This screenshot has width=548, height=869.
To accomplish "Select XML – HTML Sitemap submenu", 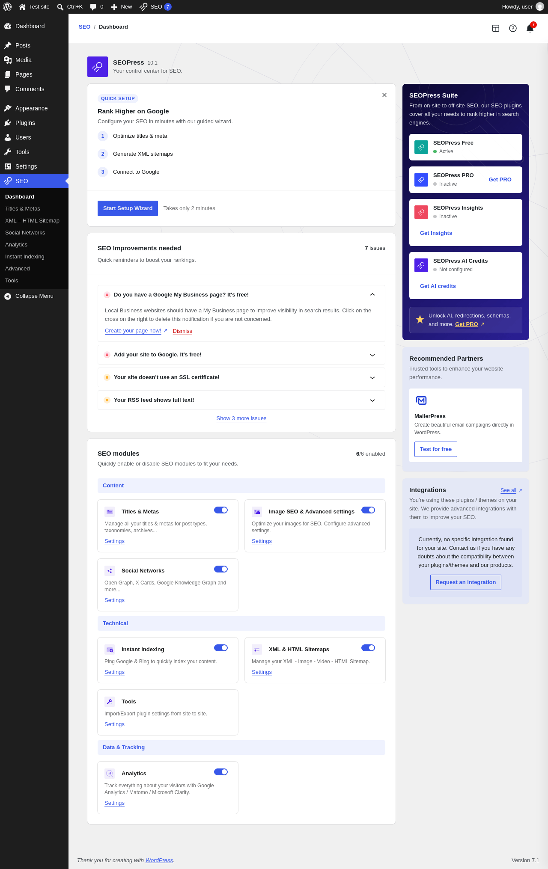I will 32,221.
